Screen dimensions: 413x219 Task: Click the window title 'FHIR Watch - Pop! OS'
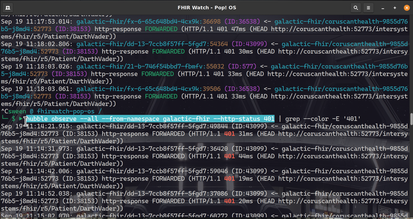click(x=207, y=8)
